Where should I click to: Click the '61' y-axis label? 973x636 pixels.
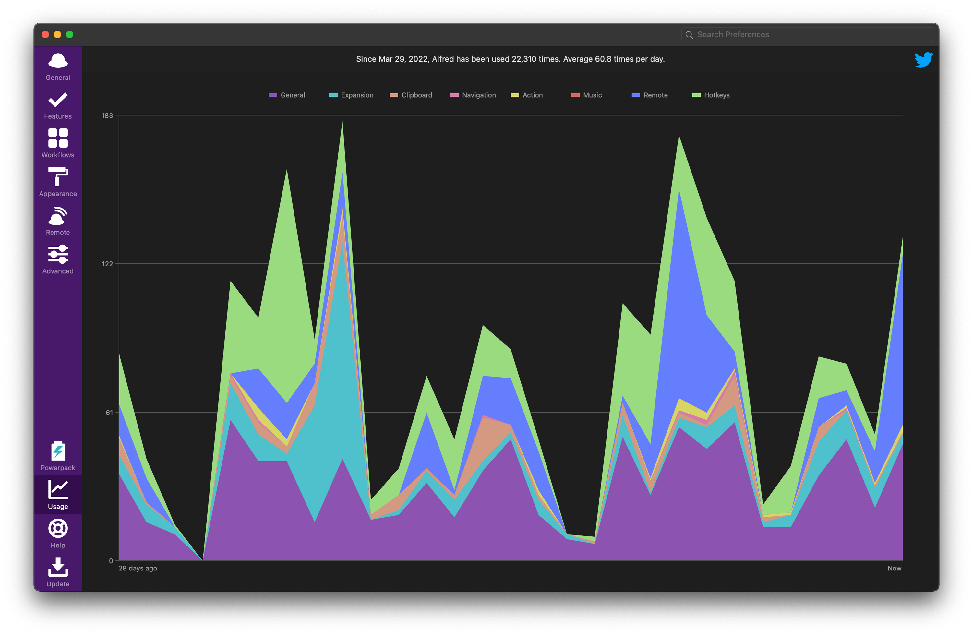[109, 413]
